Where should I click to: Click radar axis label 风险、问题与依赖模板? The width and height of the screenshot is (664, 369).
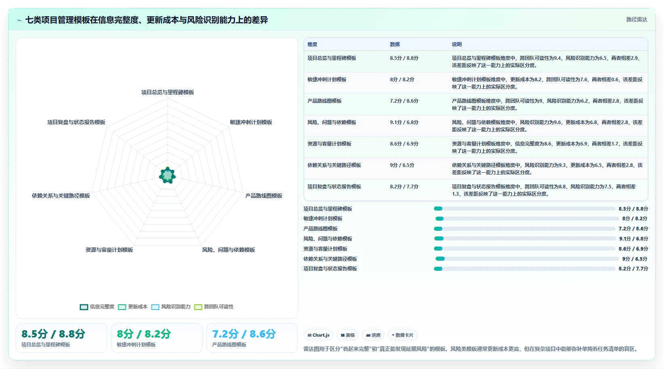(x=228, y=250)
